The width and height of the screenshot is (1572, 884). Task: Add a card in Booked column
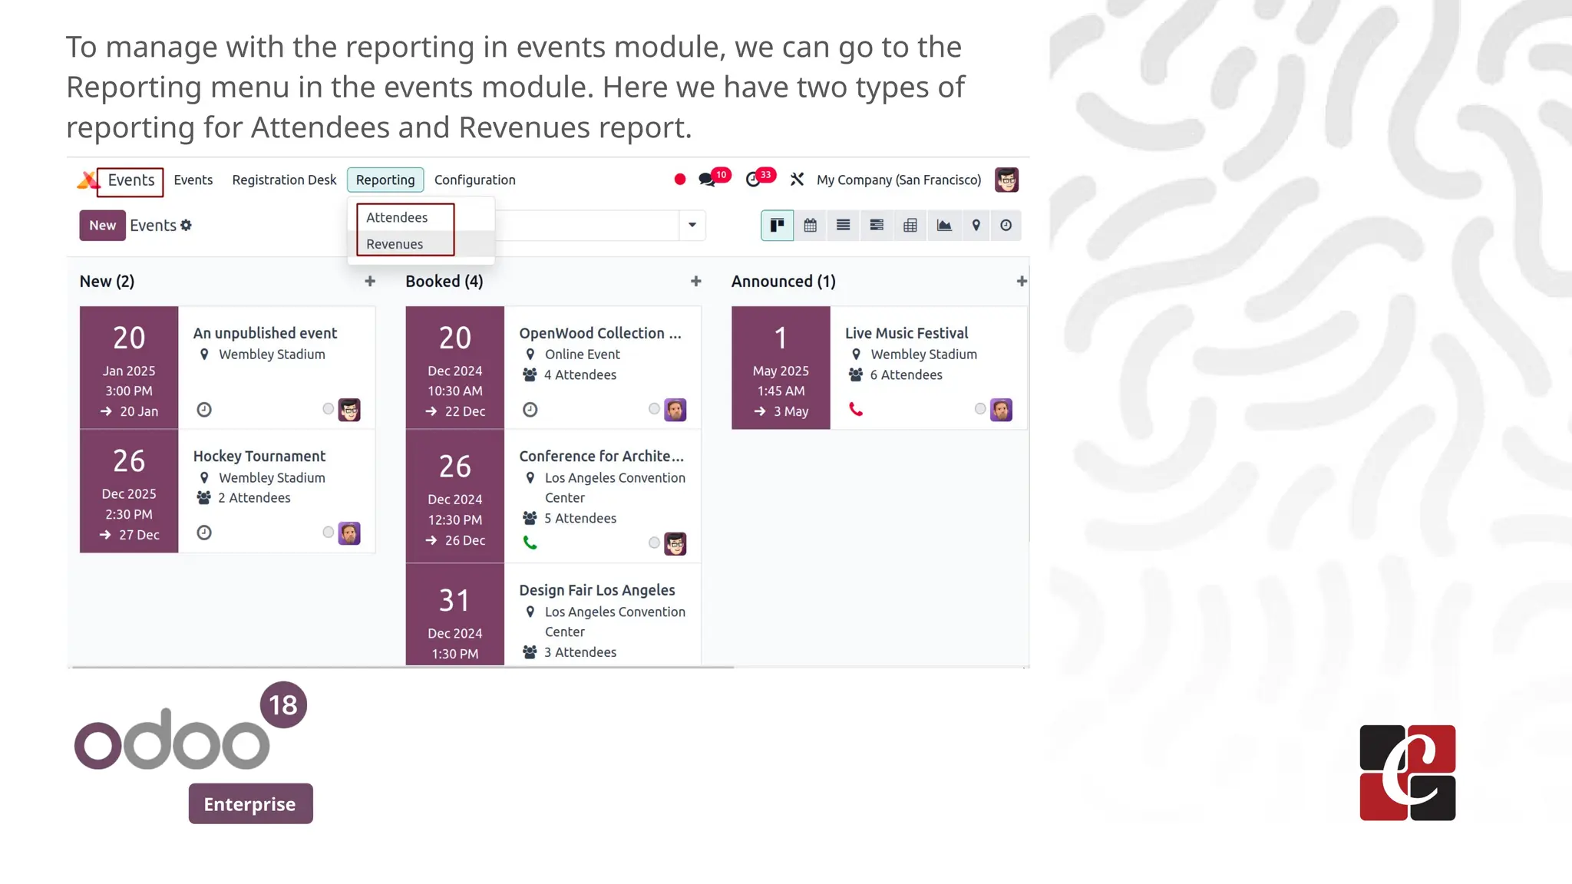tap(696, 282)
